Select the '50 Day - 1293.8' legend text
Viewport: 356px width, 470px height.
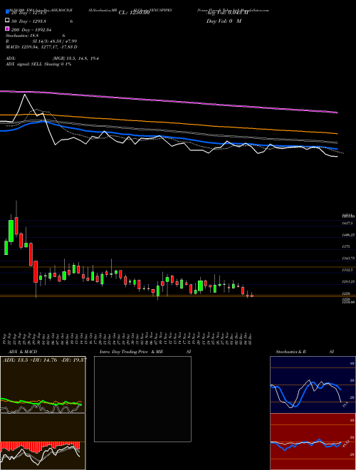28,21
